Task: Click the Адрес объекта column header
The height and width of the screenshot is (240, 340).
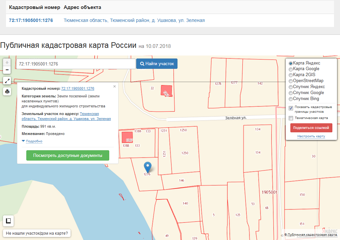Action: [82, 7]
